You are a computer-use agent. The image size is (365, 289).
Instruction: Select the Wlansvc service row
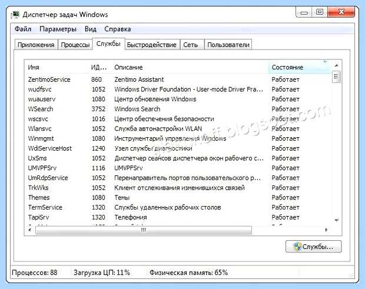click(x=178, y=129)
